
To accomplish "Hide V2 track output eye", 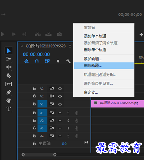I will pyautogui.click(x=60, y=96).
